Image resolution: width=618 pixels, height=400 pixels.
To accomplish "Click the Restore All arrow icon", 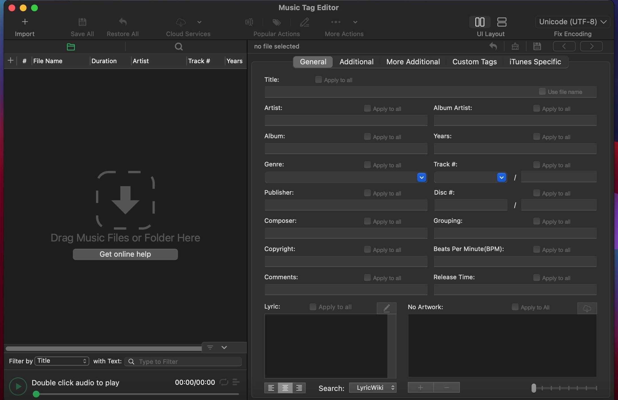I will point(123,22).
